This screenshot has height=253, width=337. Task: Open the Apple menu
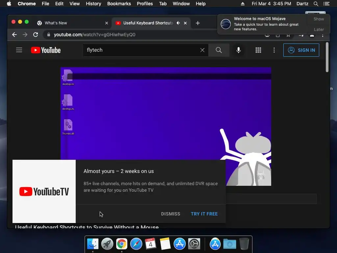click(x=9, y=4)
